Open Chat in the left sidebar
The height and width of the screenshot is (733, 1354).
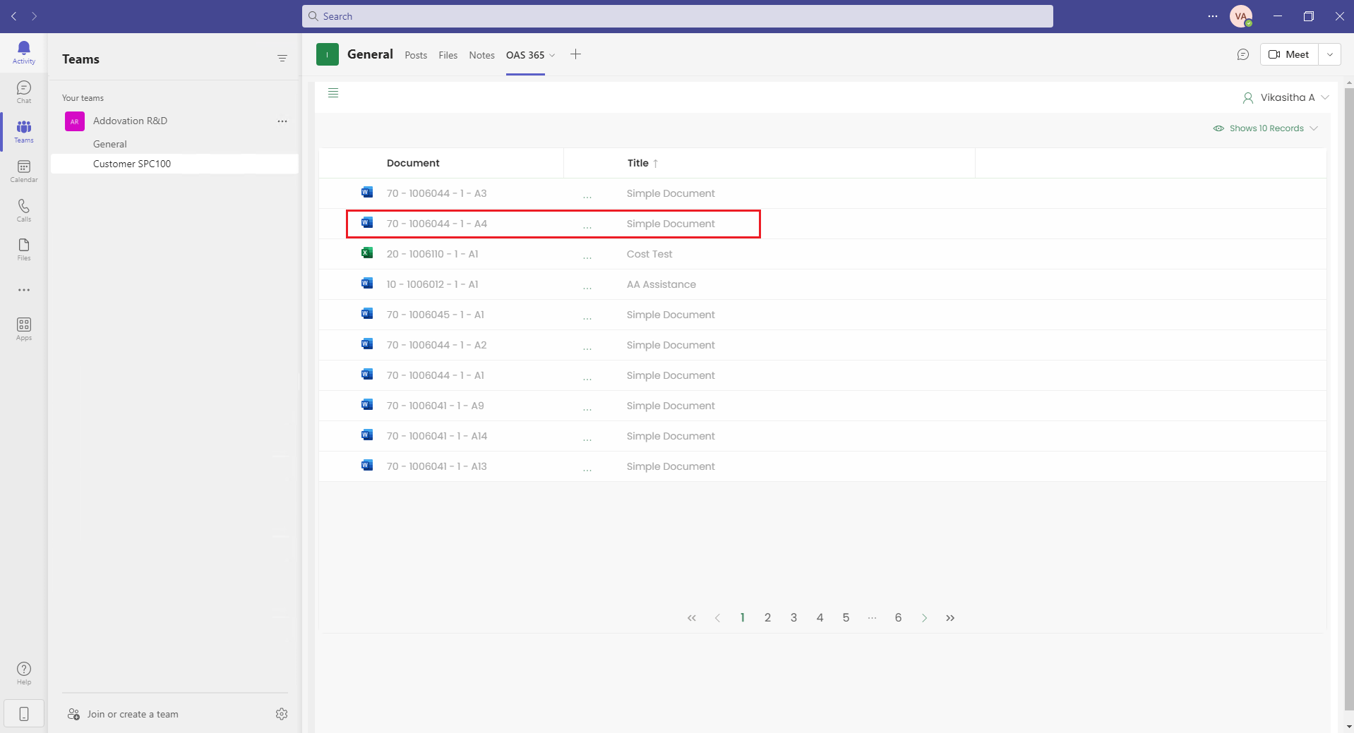pyautogui.click(x=23, y=92)
